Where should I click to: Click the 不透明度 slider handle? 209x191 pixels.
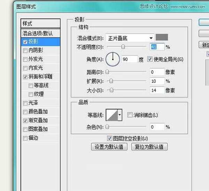point(123,47)
